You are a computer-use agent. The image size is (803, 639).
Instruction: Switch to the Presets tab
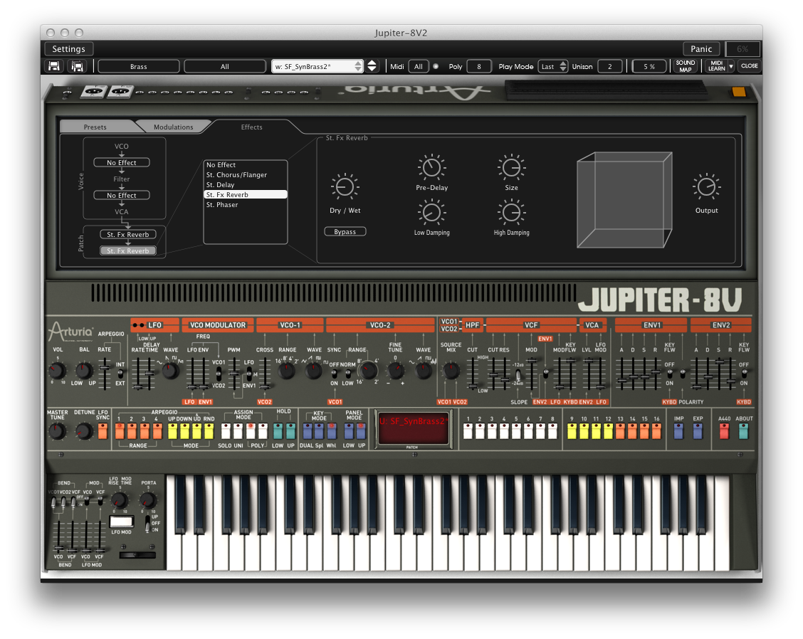pyautogui.click(x=95, y=127)
